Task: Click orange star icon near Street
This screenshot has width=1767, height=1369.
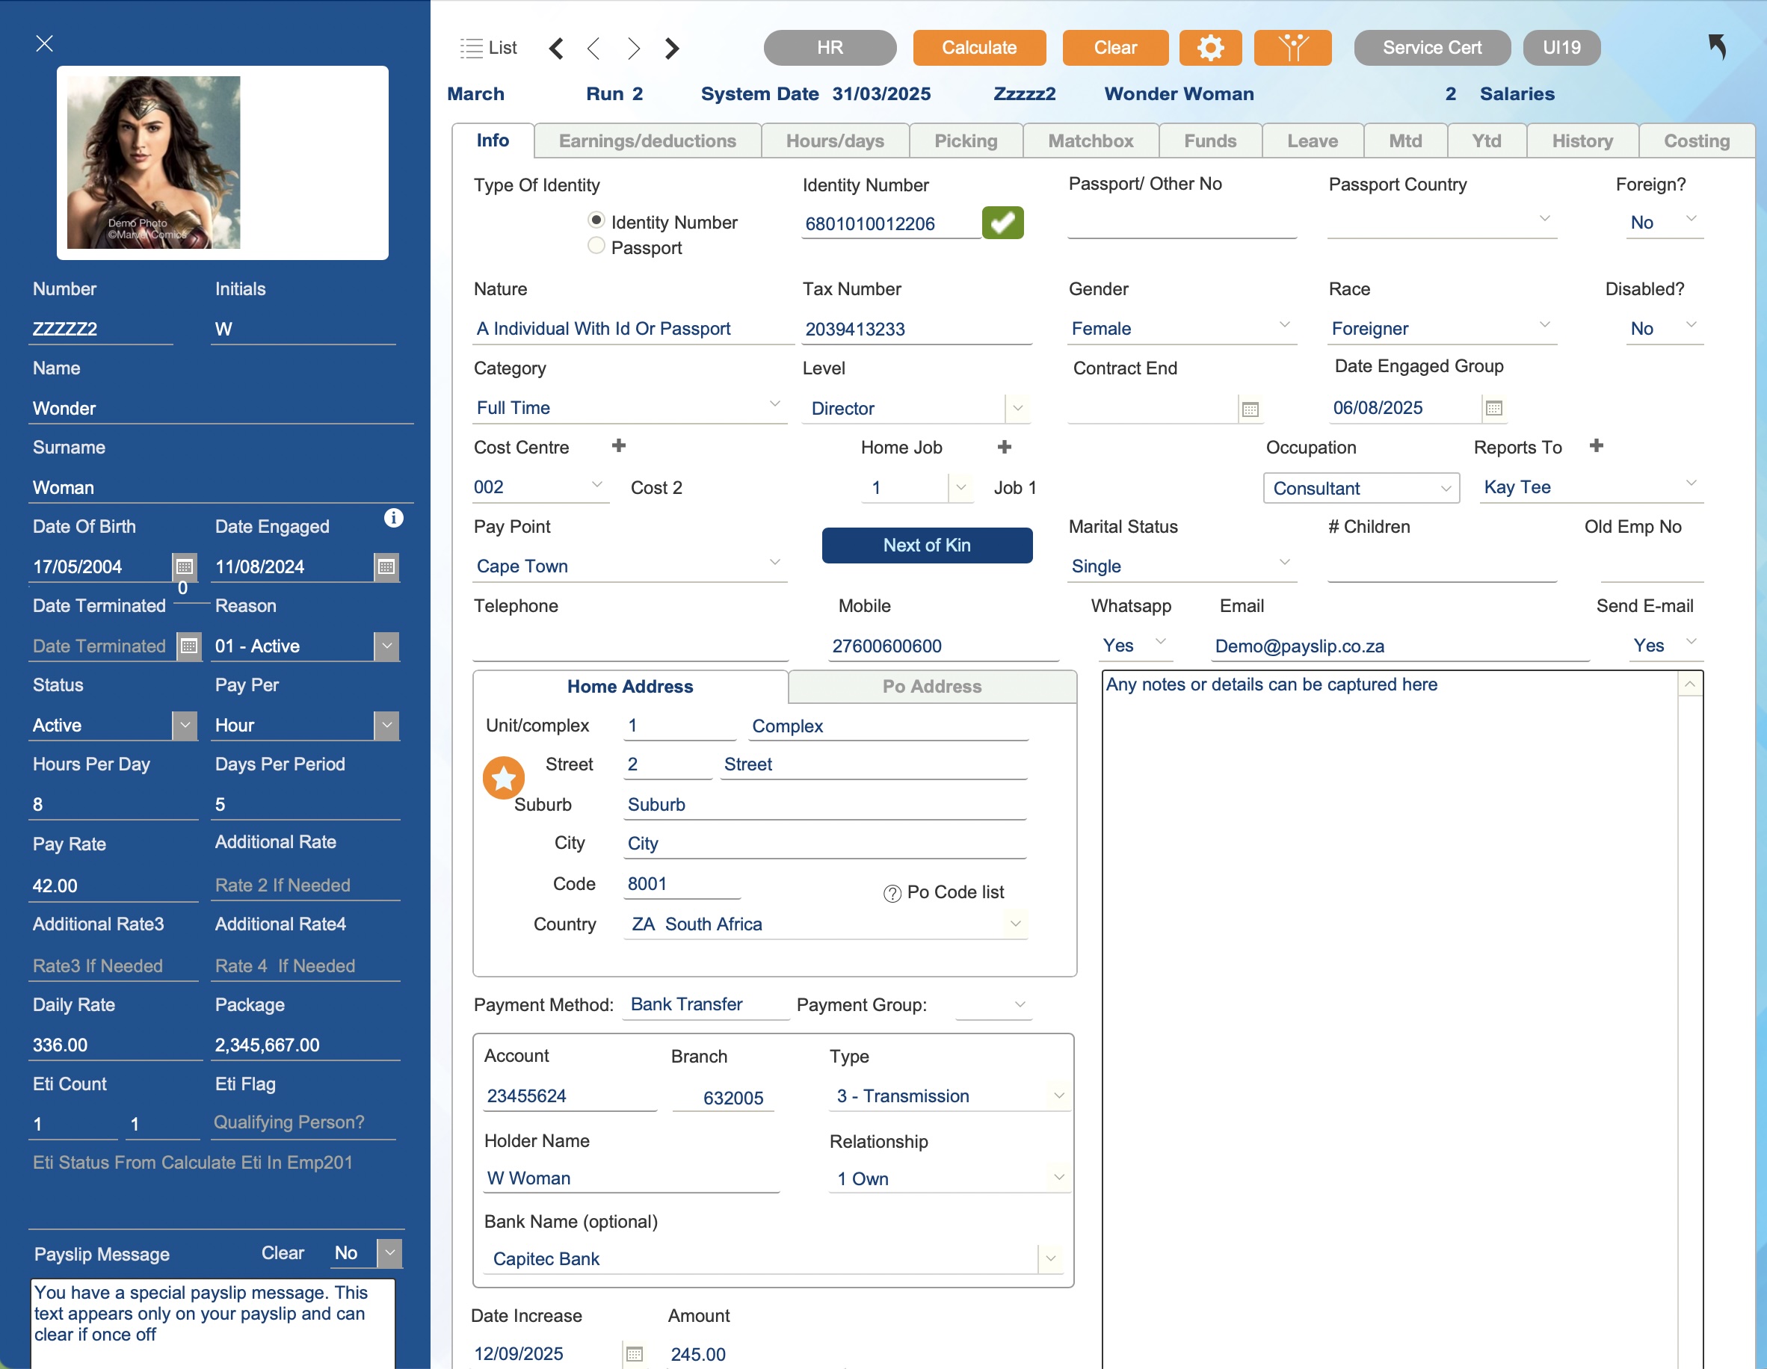Action: (503, 778)
